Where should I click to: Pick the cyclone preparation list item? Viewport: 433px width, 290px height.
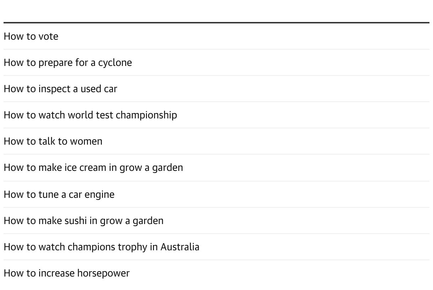tap(68, 63)
